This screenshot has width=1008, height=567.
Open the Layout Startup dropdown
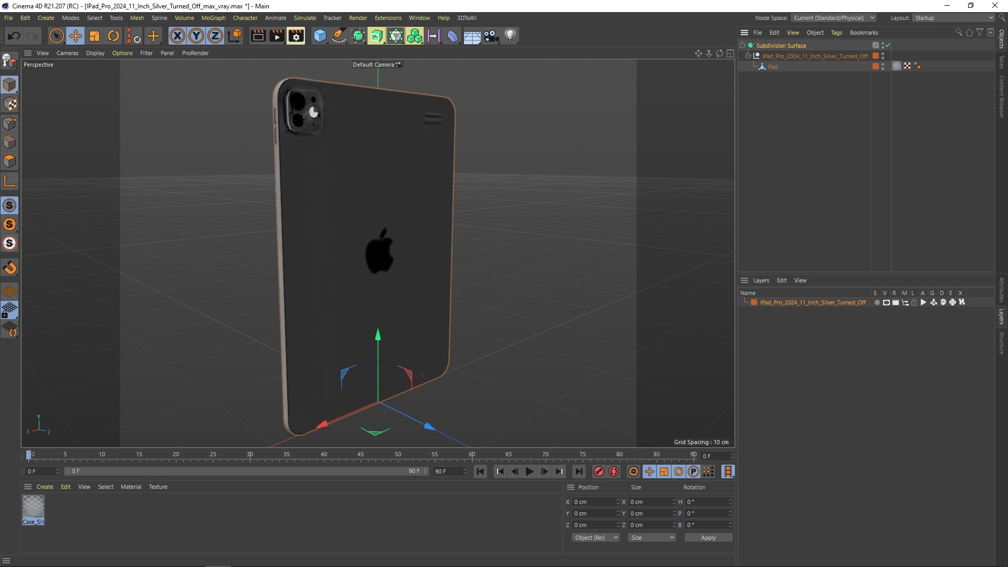point(953,18)
